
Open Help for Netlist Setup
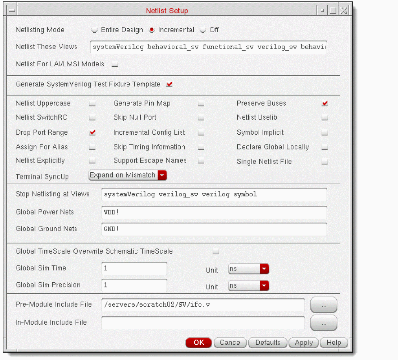(334, 343)
